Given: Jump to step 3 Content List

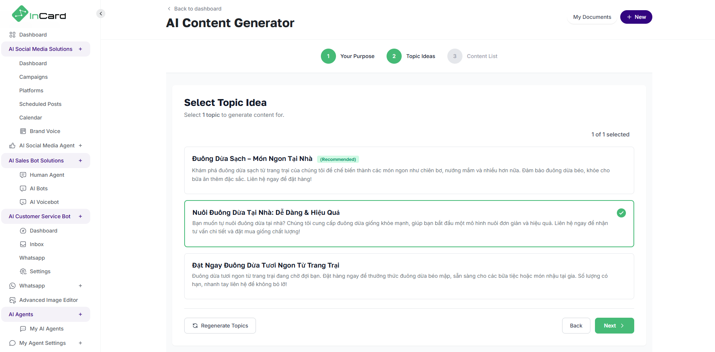Looking at the screenshot, I should 455,56.
